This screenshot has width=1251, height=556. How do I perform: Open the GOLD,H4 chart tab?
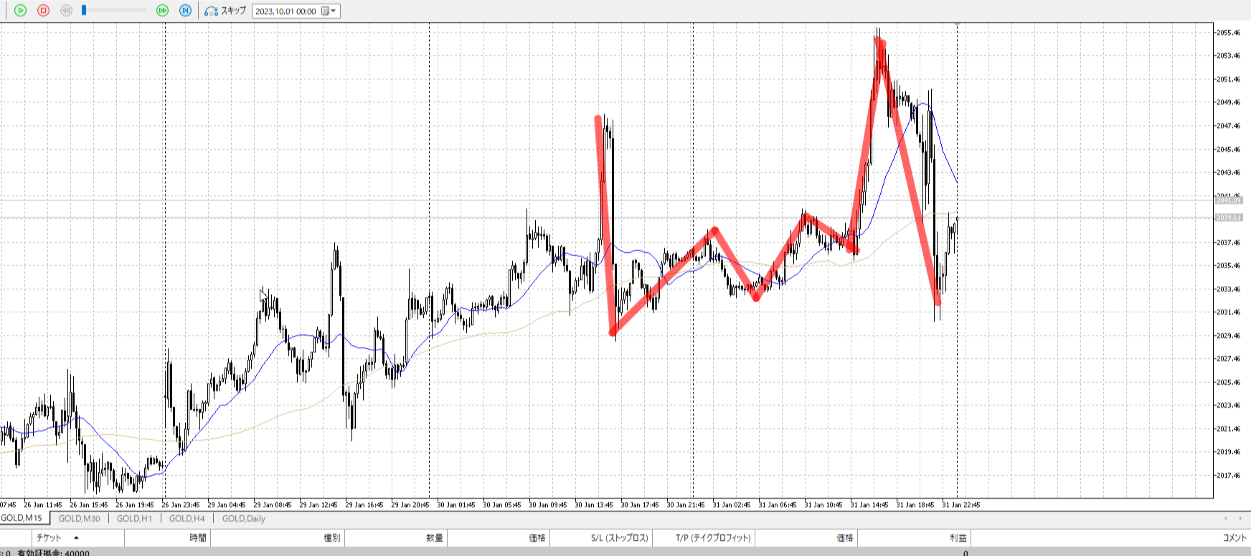point(187,519)
